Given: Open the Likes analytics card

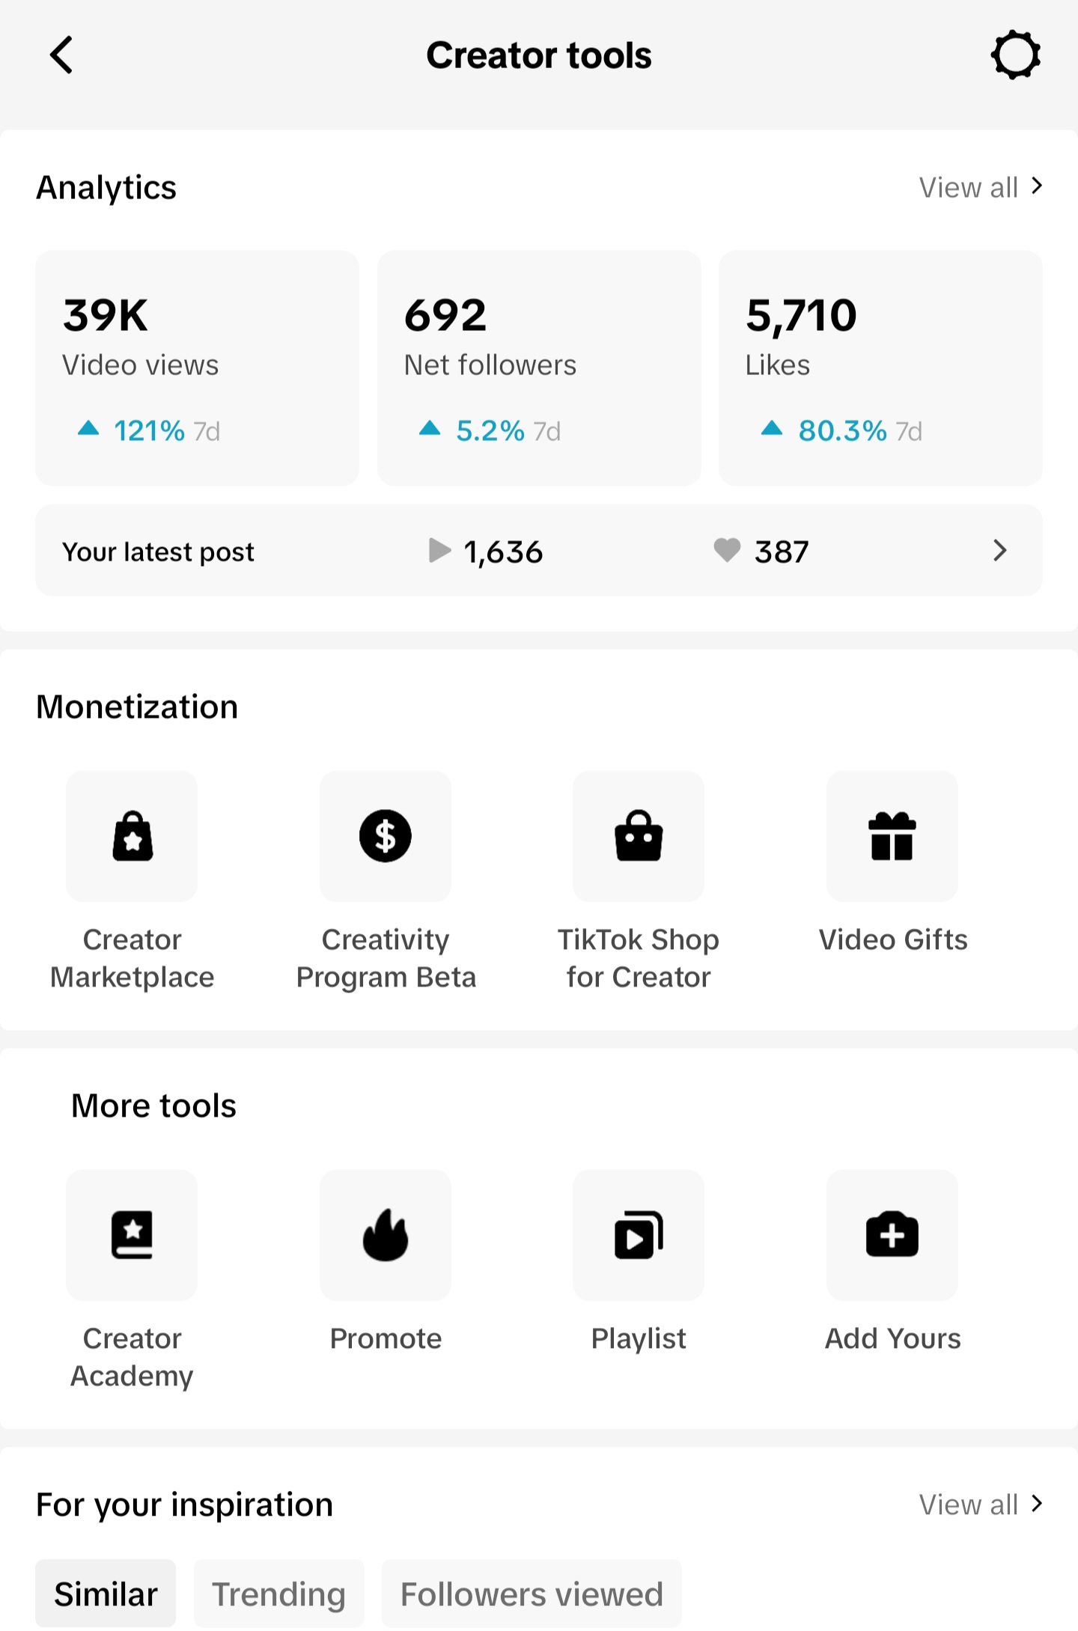Looking at the screenshot, I should tap(880, 368).
